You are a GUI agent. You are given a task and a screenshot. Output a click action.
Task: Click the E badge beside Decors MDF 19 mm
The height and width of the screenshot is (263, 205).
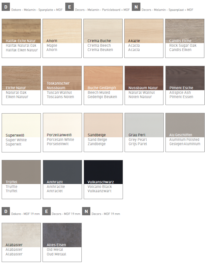pos(46,211)
